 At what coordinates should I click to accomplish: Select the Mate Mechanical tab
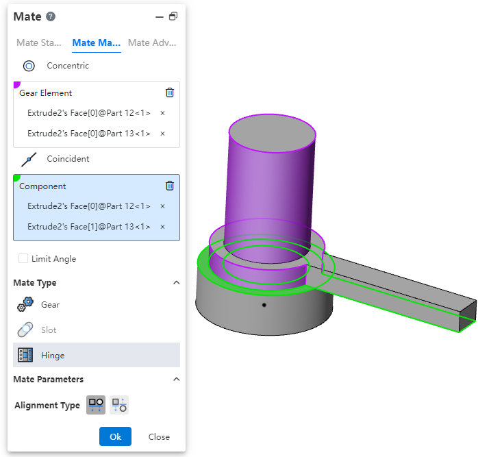pos(97,42)
